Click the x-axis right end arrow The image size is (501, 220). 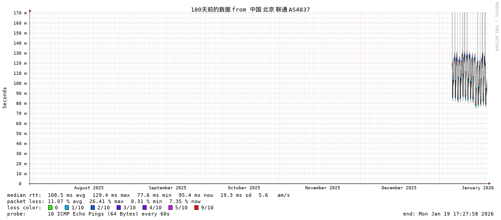coord(489,183)
